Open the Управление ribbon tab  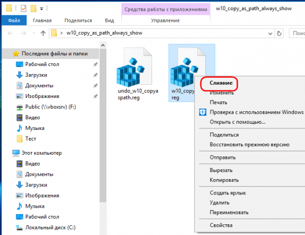165,20
